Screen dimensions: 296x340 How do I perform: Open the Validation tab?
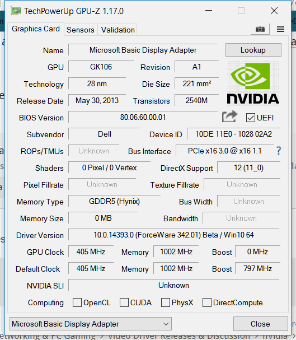[118, 30]
